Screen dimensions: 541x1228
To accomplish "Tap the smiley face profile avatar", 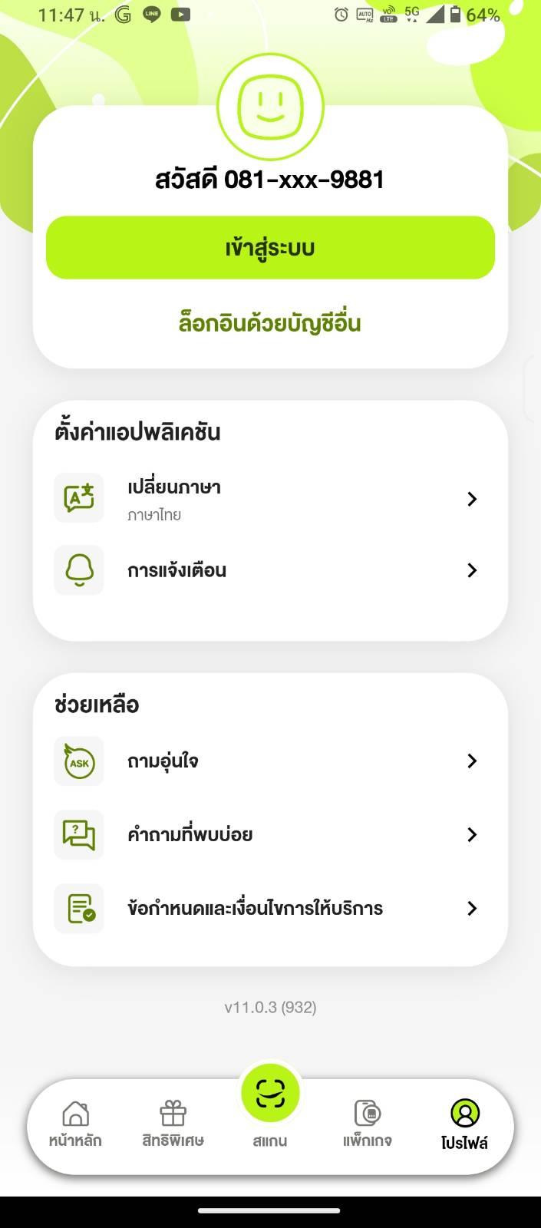I will 270,107.
